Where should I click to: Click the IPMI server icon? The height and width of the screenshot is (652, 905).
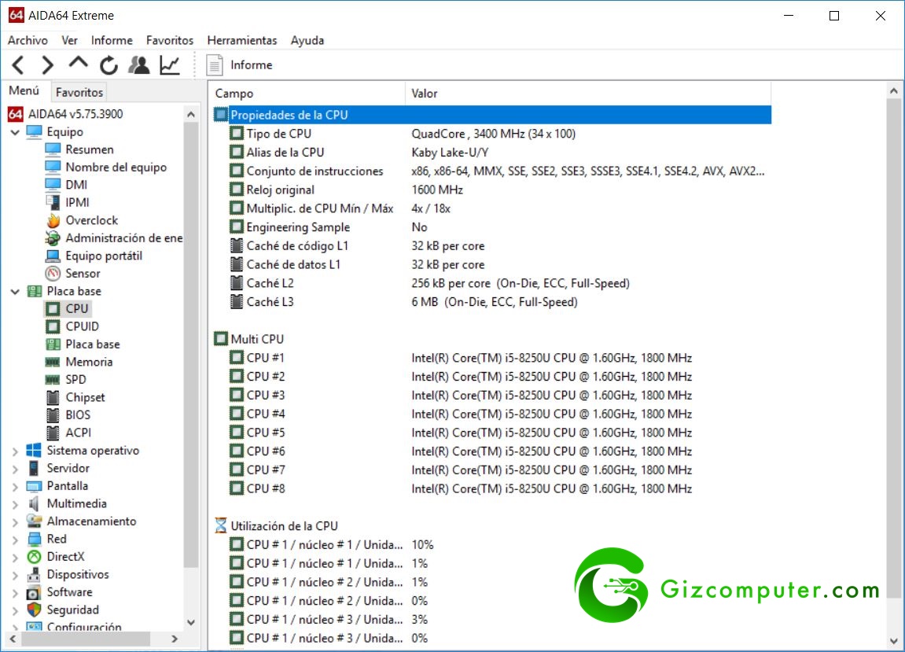53,203
